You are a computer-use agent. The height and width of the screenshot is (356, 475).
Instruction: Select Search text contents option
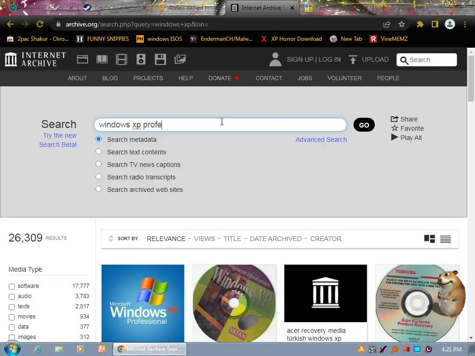pos(98,152)
